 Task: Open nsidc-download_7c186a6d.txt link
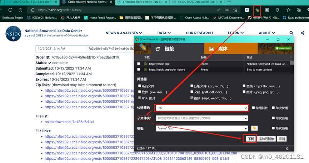[x=69, y=122]
